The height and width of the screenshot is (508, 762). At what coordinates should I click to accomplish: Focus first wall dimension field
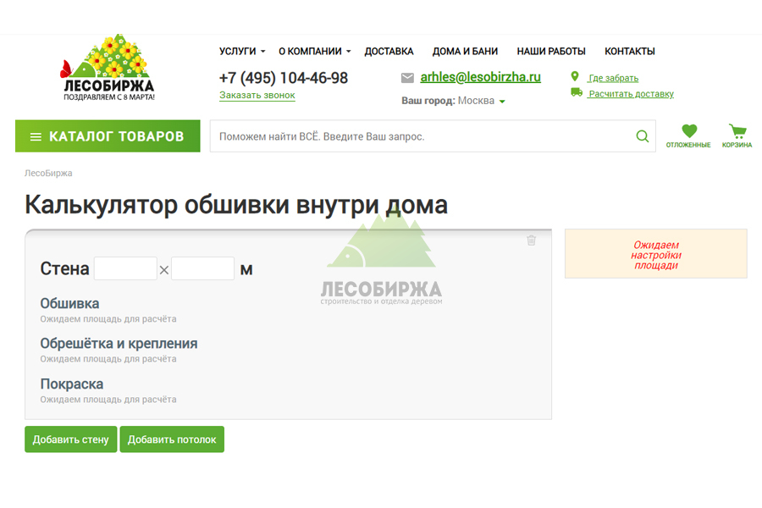(x=125, y=268)
